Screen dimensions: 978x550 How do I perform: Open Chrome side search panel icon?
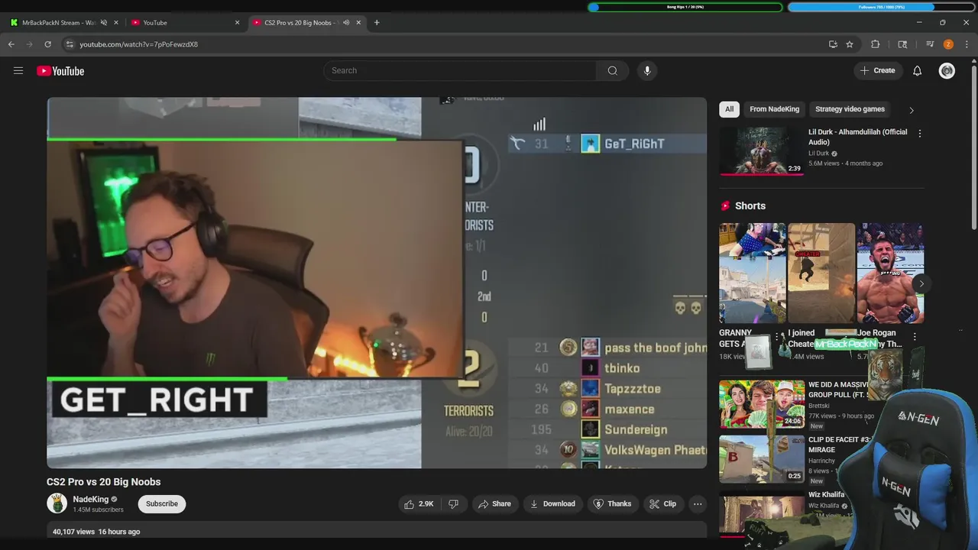pyautogui.click(x=902, y=44)
